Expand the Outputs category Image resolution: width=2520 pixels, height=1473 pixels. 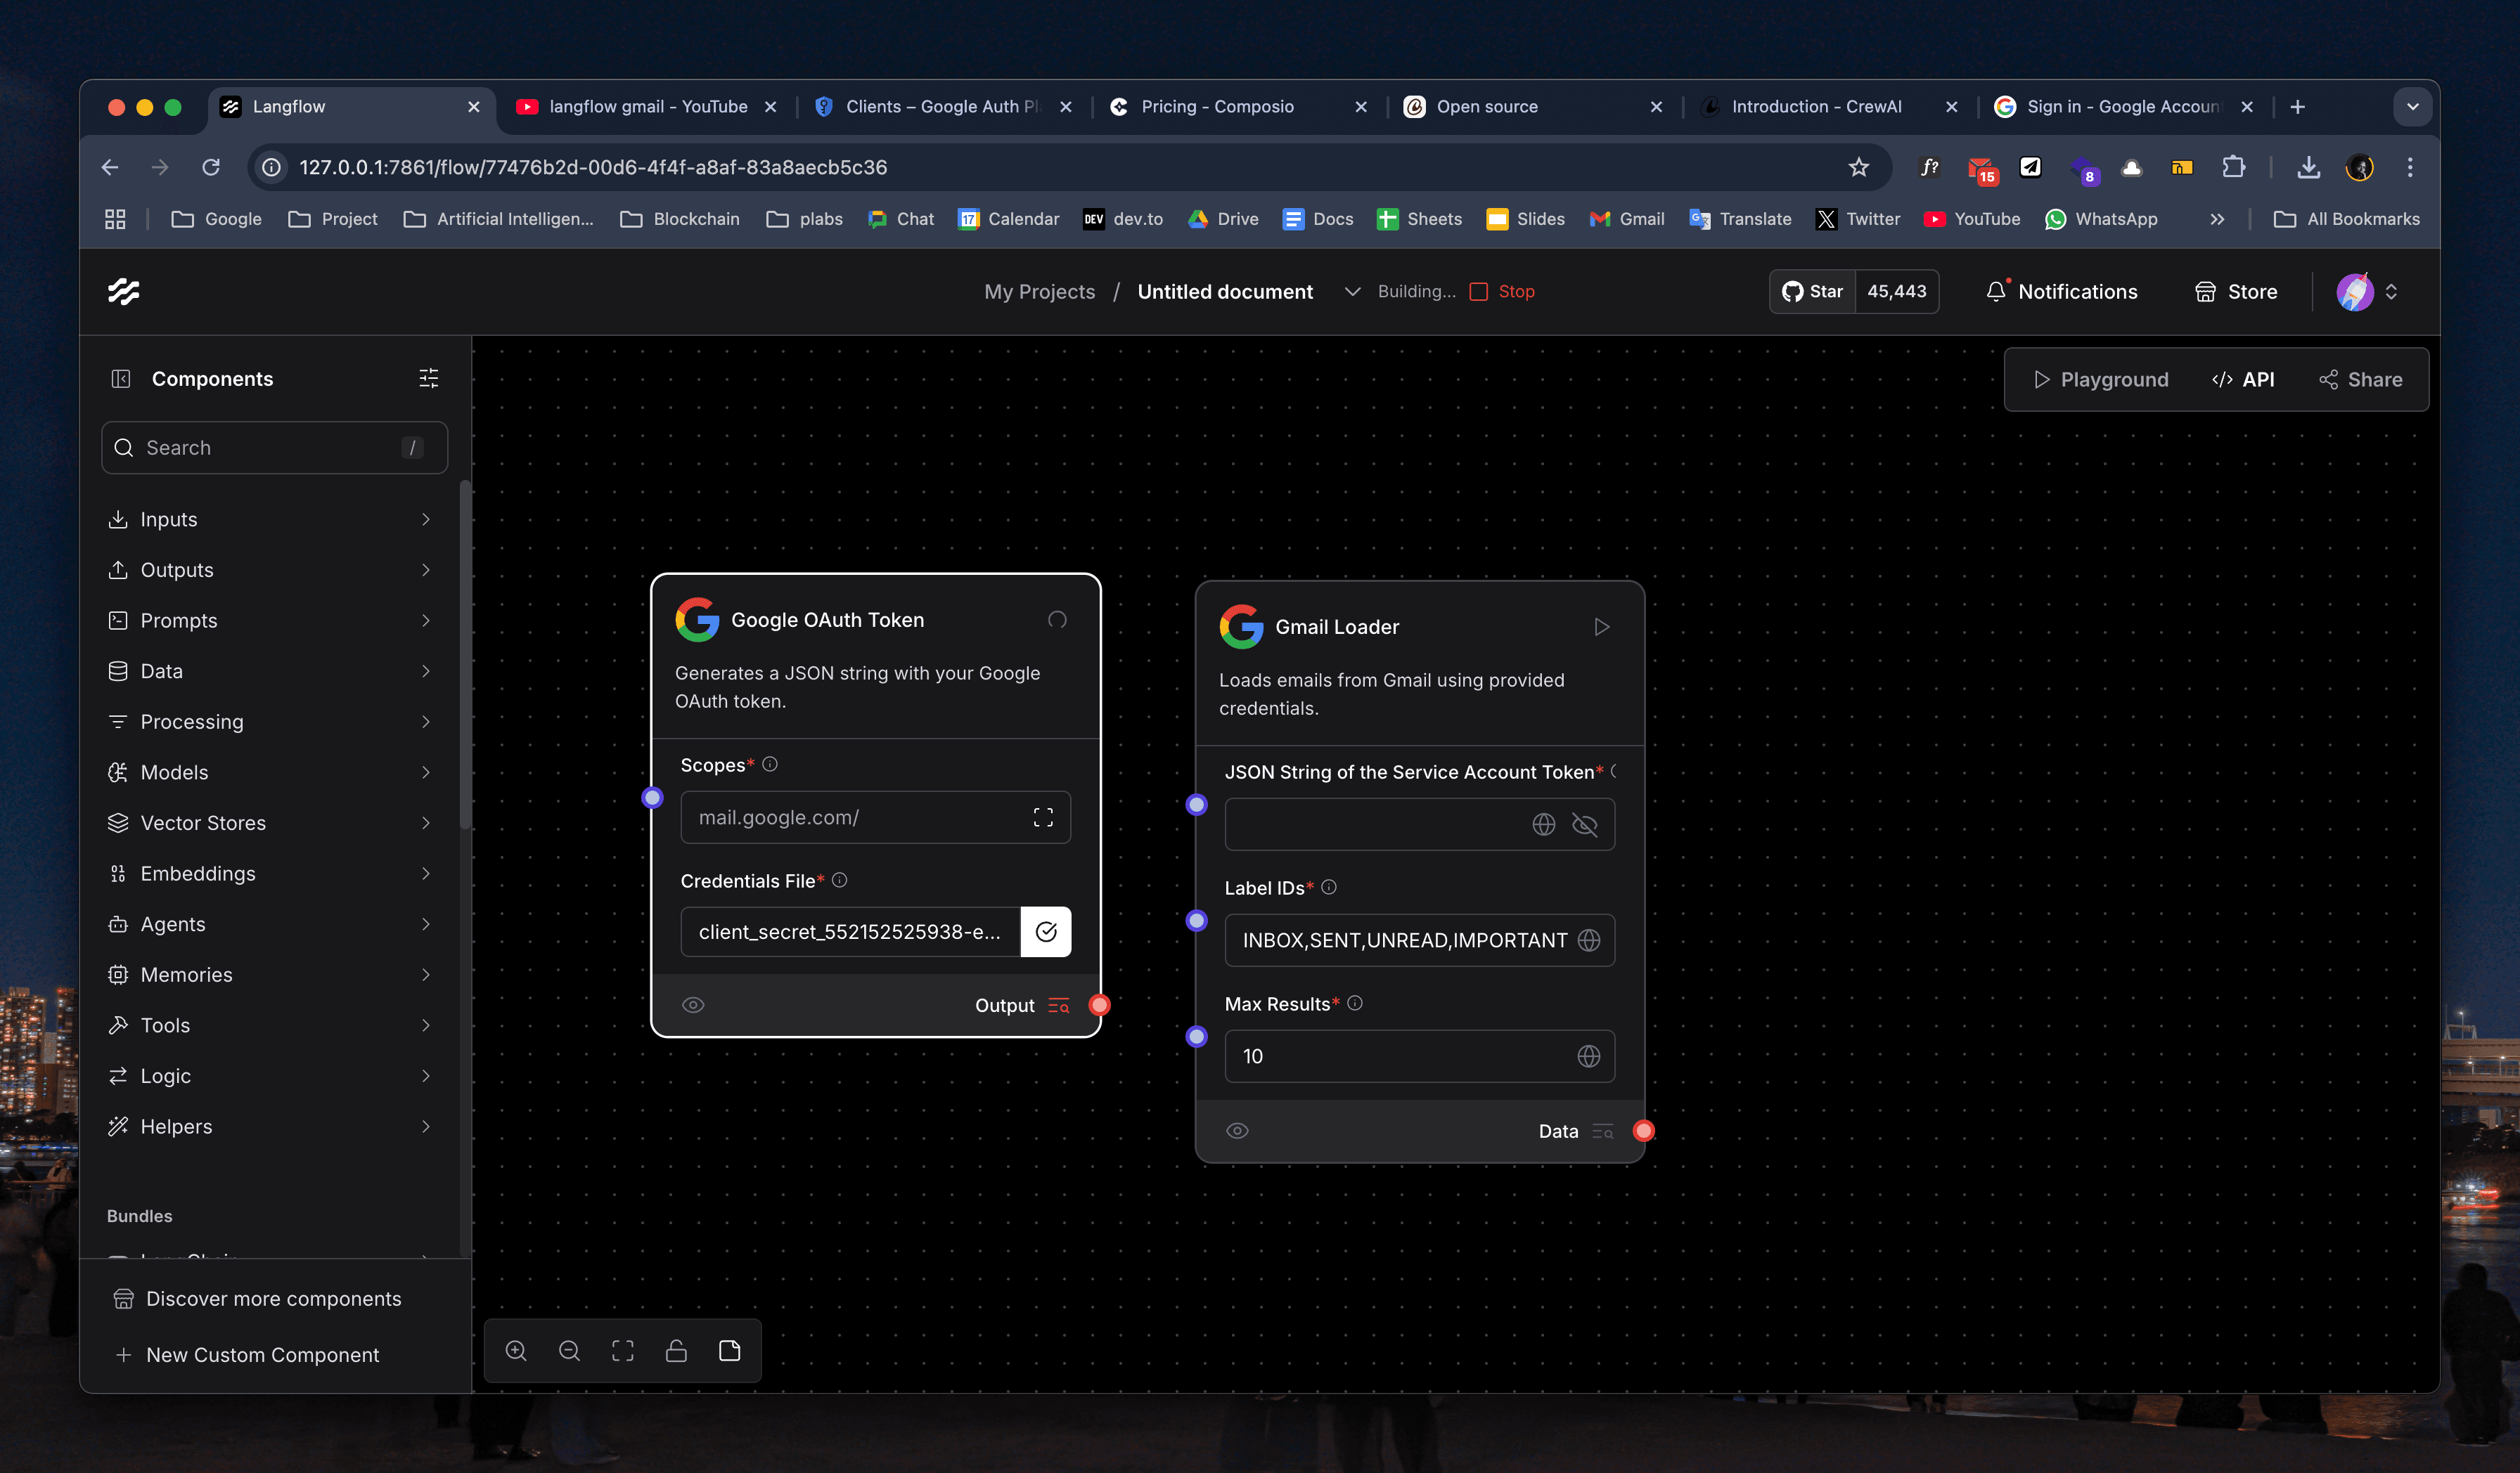(271, 570)
